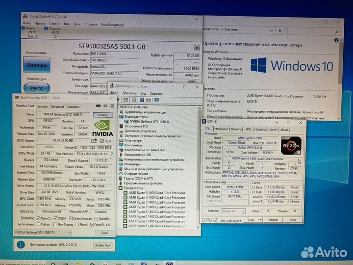Click the Help question-mark toolbar icon in Device Manager
The height and width of the screenshot is (265, 353).
click(142, 100)
